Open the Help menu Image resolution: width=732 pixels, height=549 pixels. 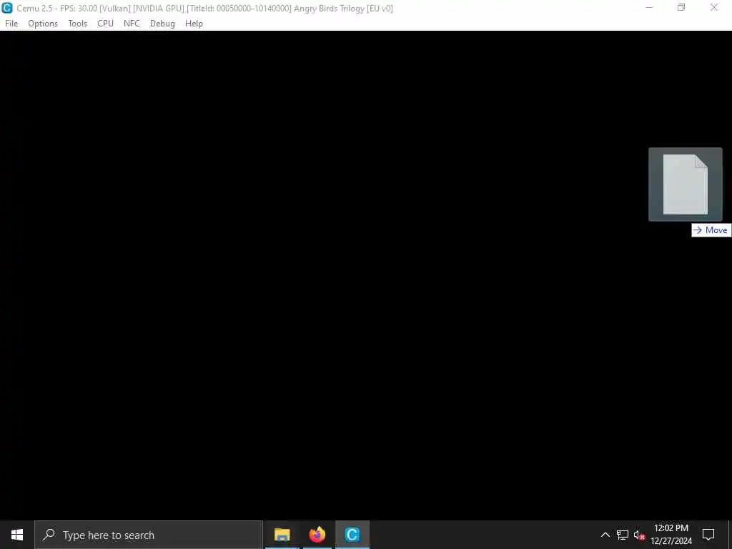[194, 24]
